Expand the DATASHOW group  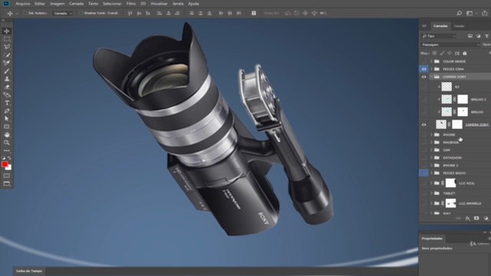pos(431,158)
